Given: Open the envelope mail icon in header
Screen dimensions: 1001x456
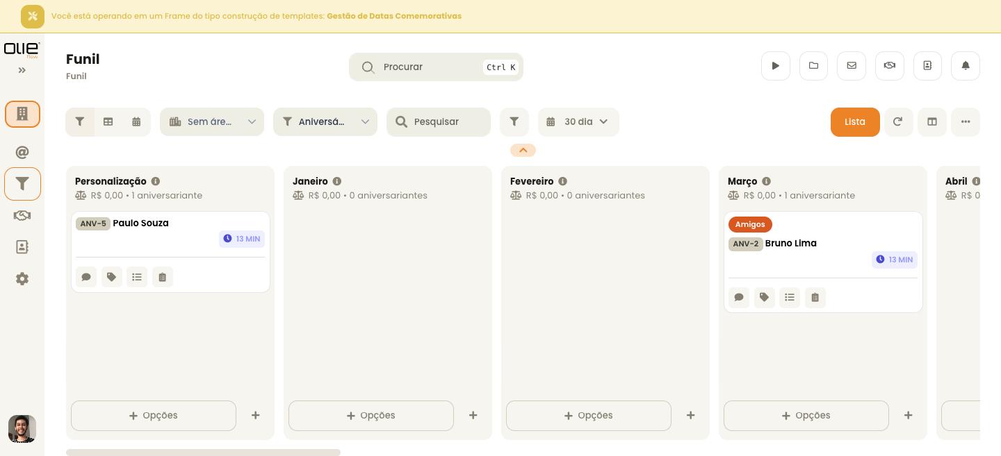Looking at the screenshot, I should pyautogui.click(x=852, y=66).
